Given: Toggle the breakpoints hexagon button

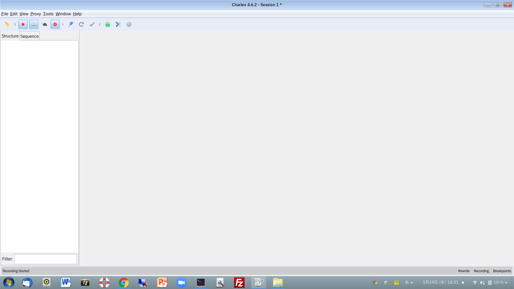Looking at the screenshot, I should click(x=55, y=24).
